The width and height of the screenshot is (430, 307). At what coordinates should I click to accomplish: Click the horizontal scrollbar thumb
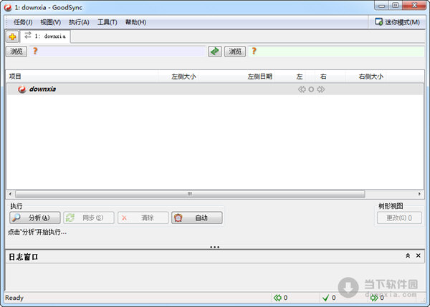(x=190, y=194)
